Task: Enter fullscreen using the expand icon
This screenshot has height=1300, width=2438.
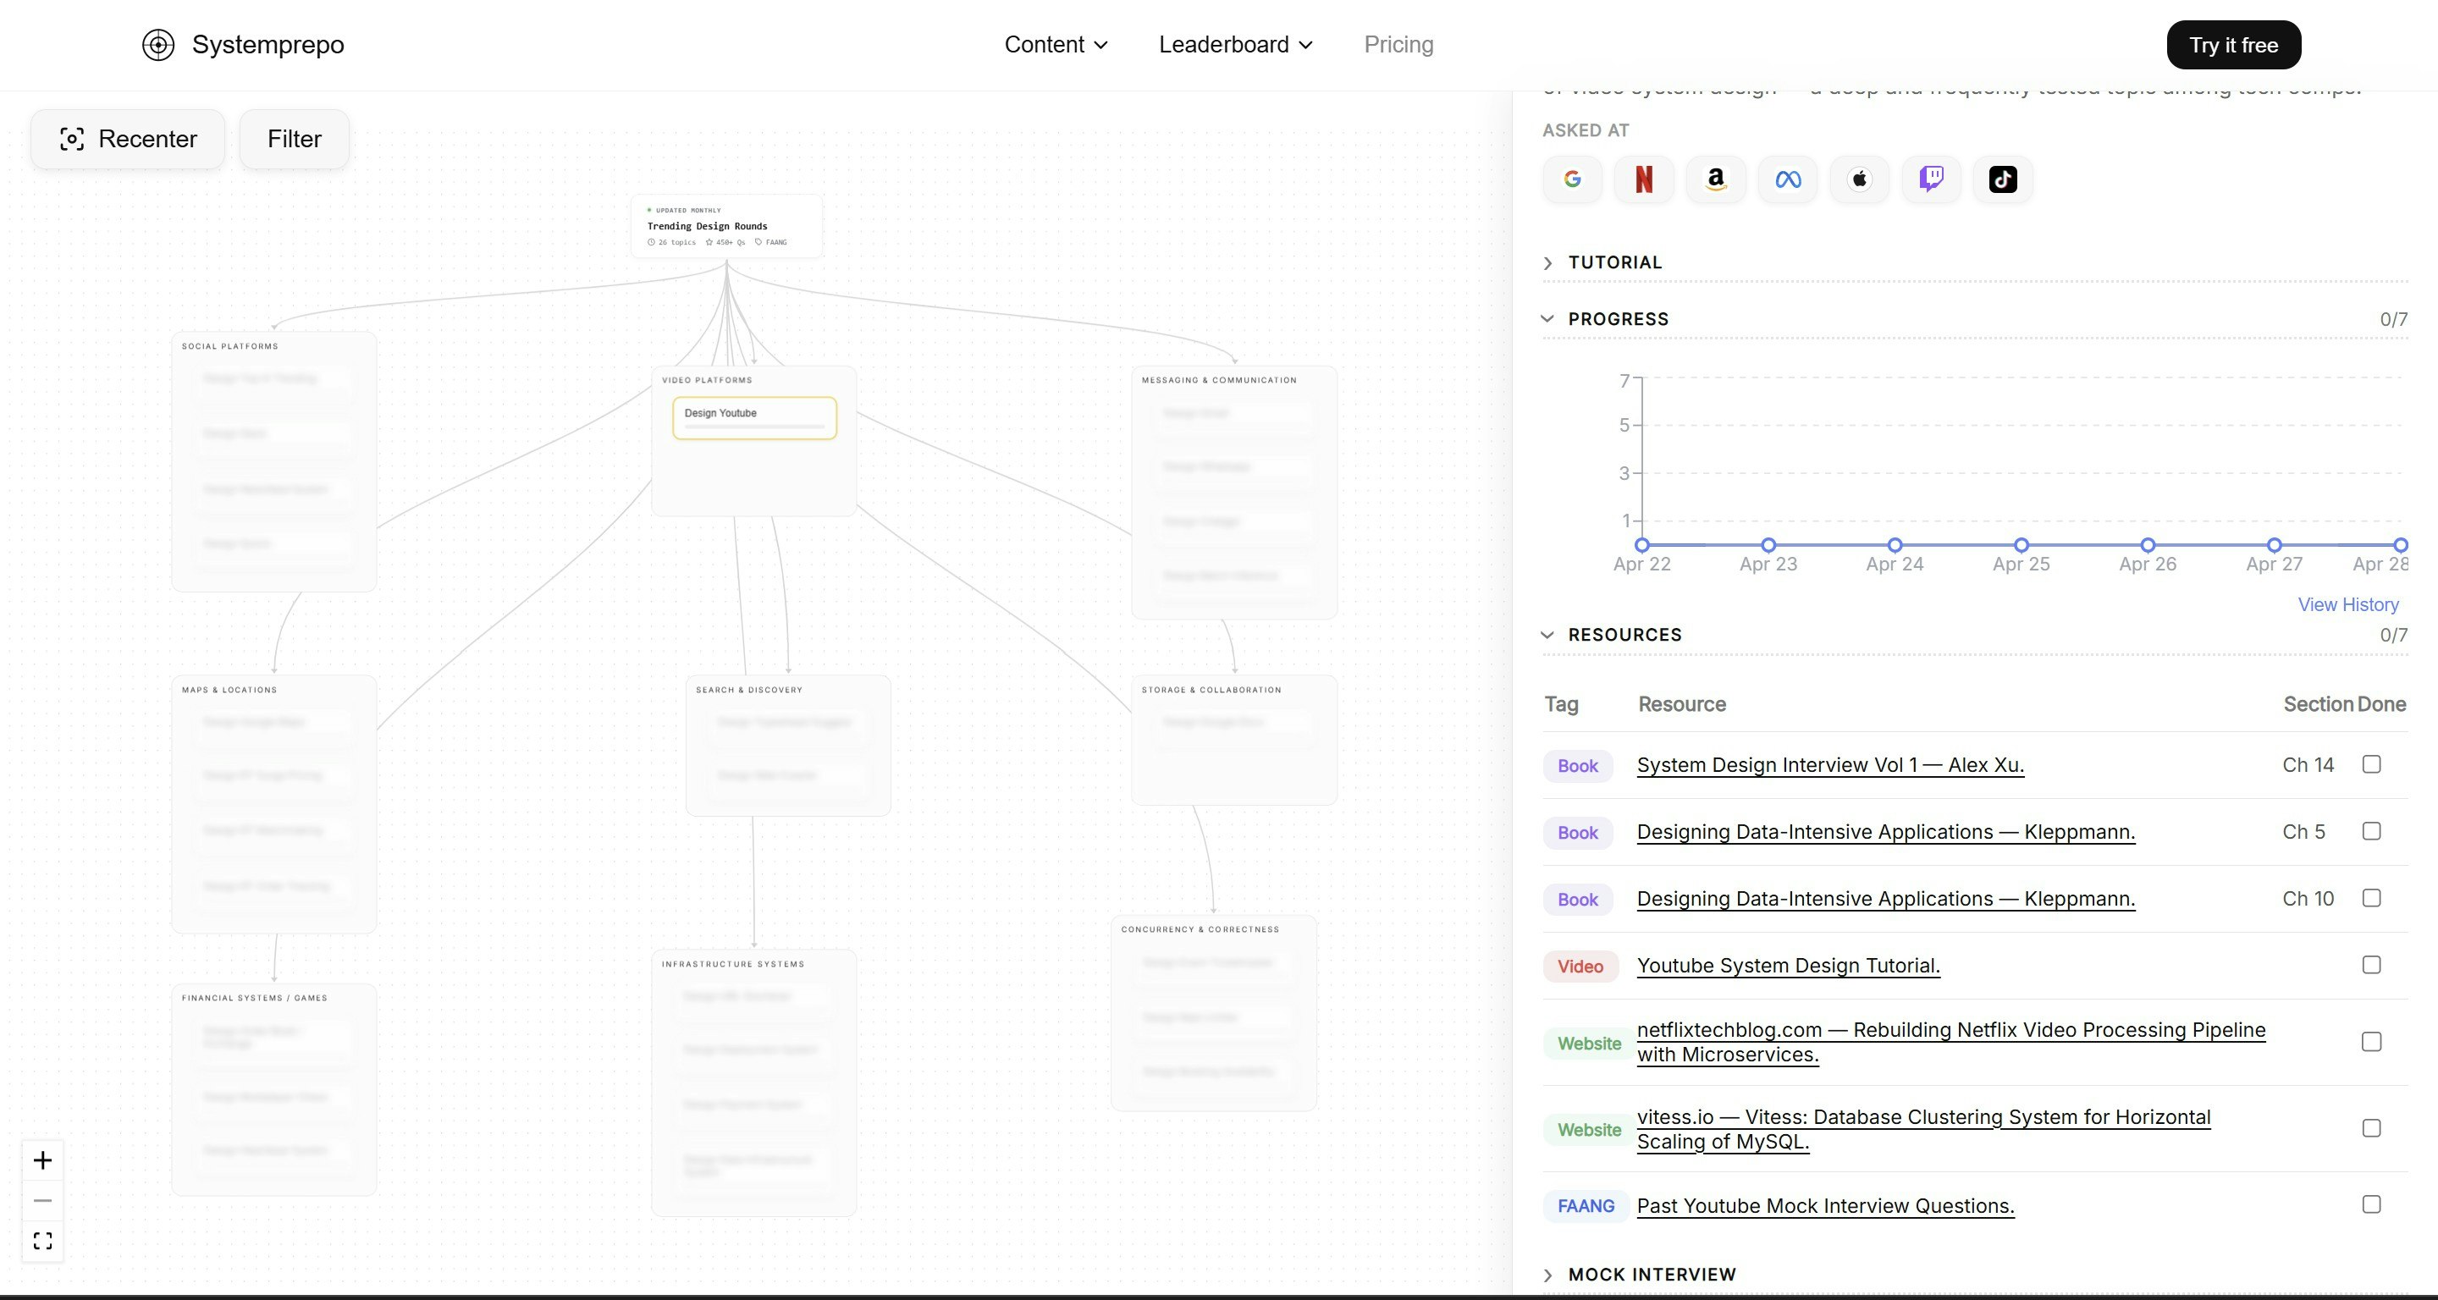Action: click(41, 1241)
